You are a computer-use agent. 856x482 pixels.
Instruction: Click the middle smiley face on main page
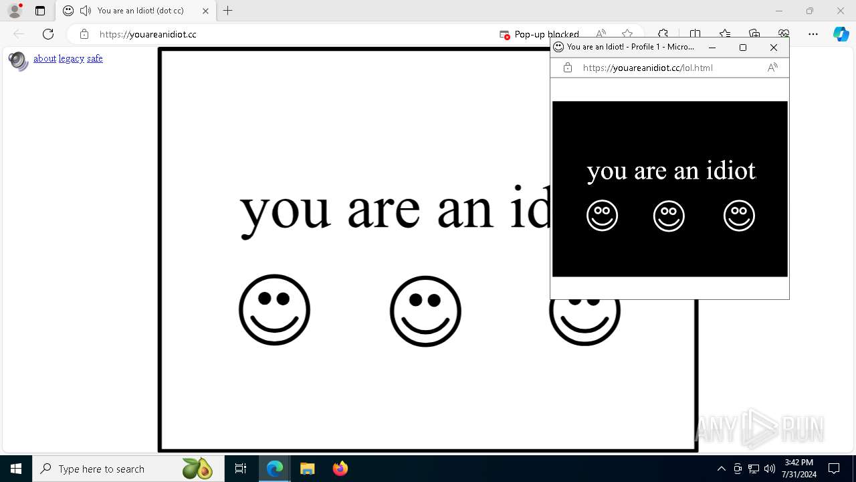click(x=426, y=311)
